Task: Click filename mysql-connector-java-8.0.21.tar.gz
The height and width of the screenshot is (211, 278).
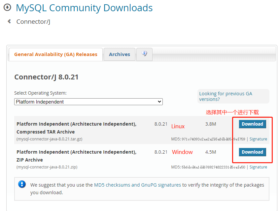Action: [x=50, y=139]
